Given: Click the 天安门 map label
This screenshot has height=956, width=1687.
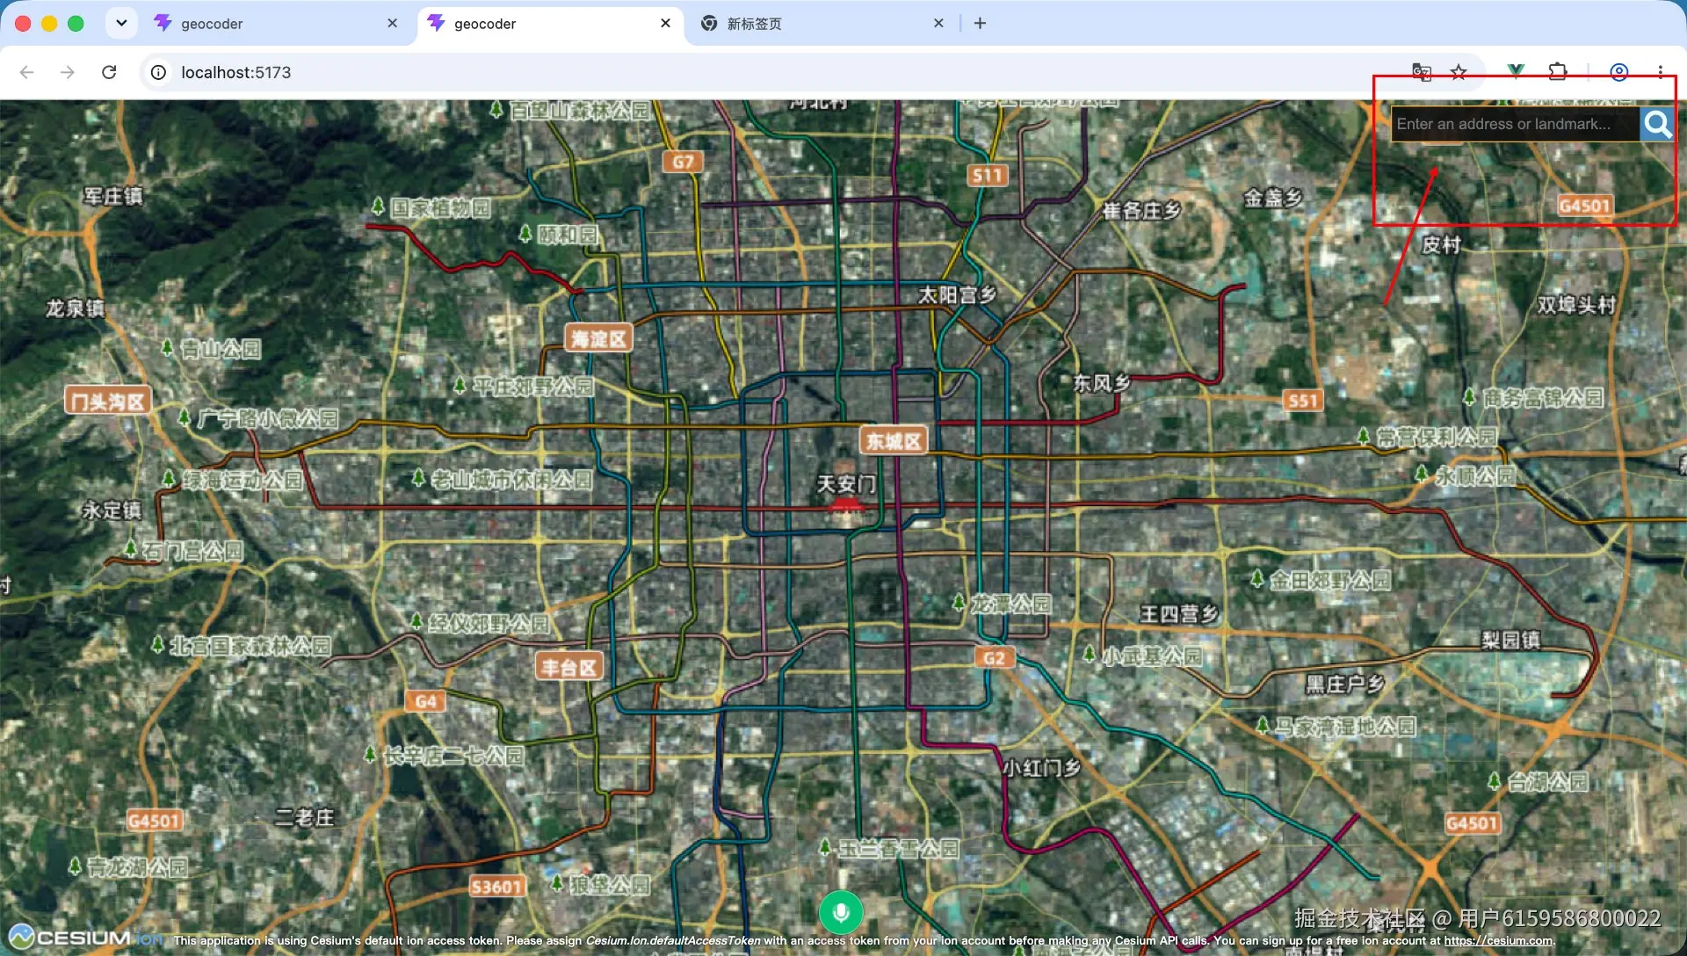Looking at the screenshot, I should 846,484.
